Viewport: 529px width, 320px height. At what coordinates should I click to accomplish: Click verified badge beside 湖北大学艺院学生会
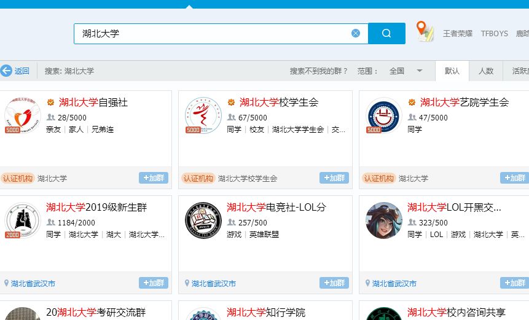[x=412, y=102]
